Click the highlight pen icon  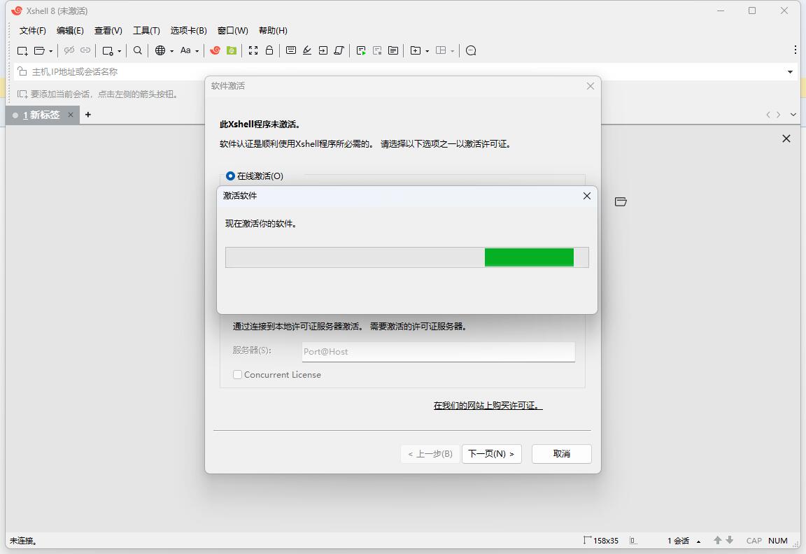[307, 50]
